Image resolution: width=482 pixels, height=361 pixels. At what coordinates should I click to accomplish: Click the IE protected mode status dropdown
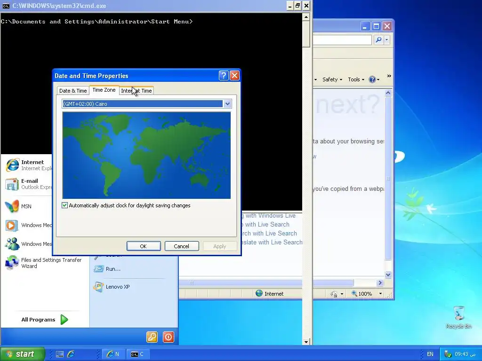pyautogui.click(x=337, y=294)
